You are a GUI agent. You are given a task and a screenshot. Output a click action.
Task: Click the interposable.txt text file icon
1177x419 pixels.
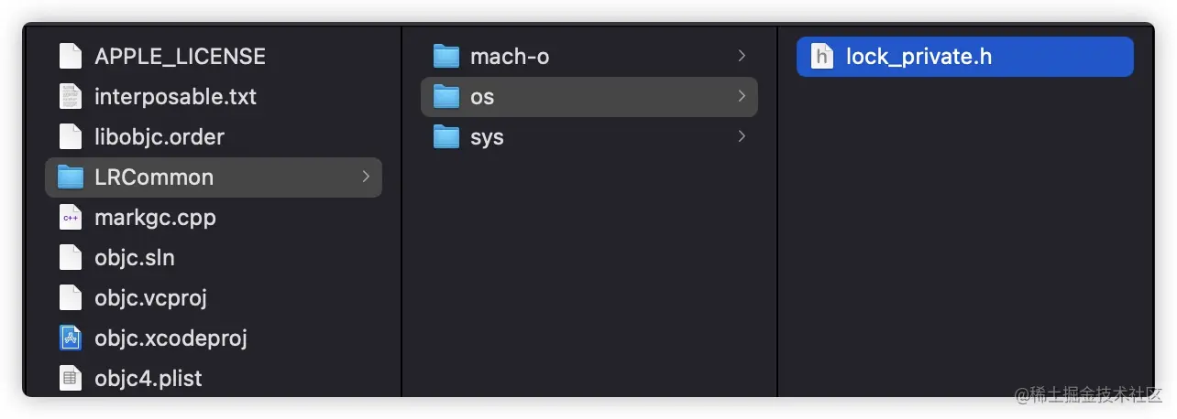point(71,97)
